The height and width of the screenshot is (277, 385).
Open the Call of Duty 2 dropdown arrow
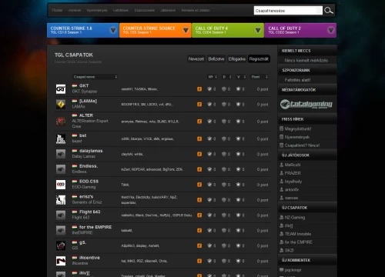(331, 30)
